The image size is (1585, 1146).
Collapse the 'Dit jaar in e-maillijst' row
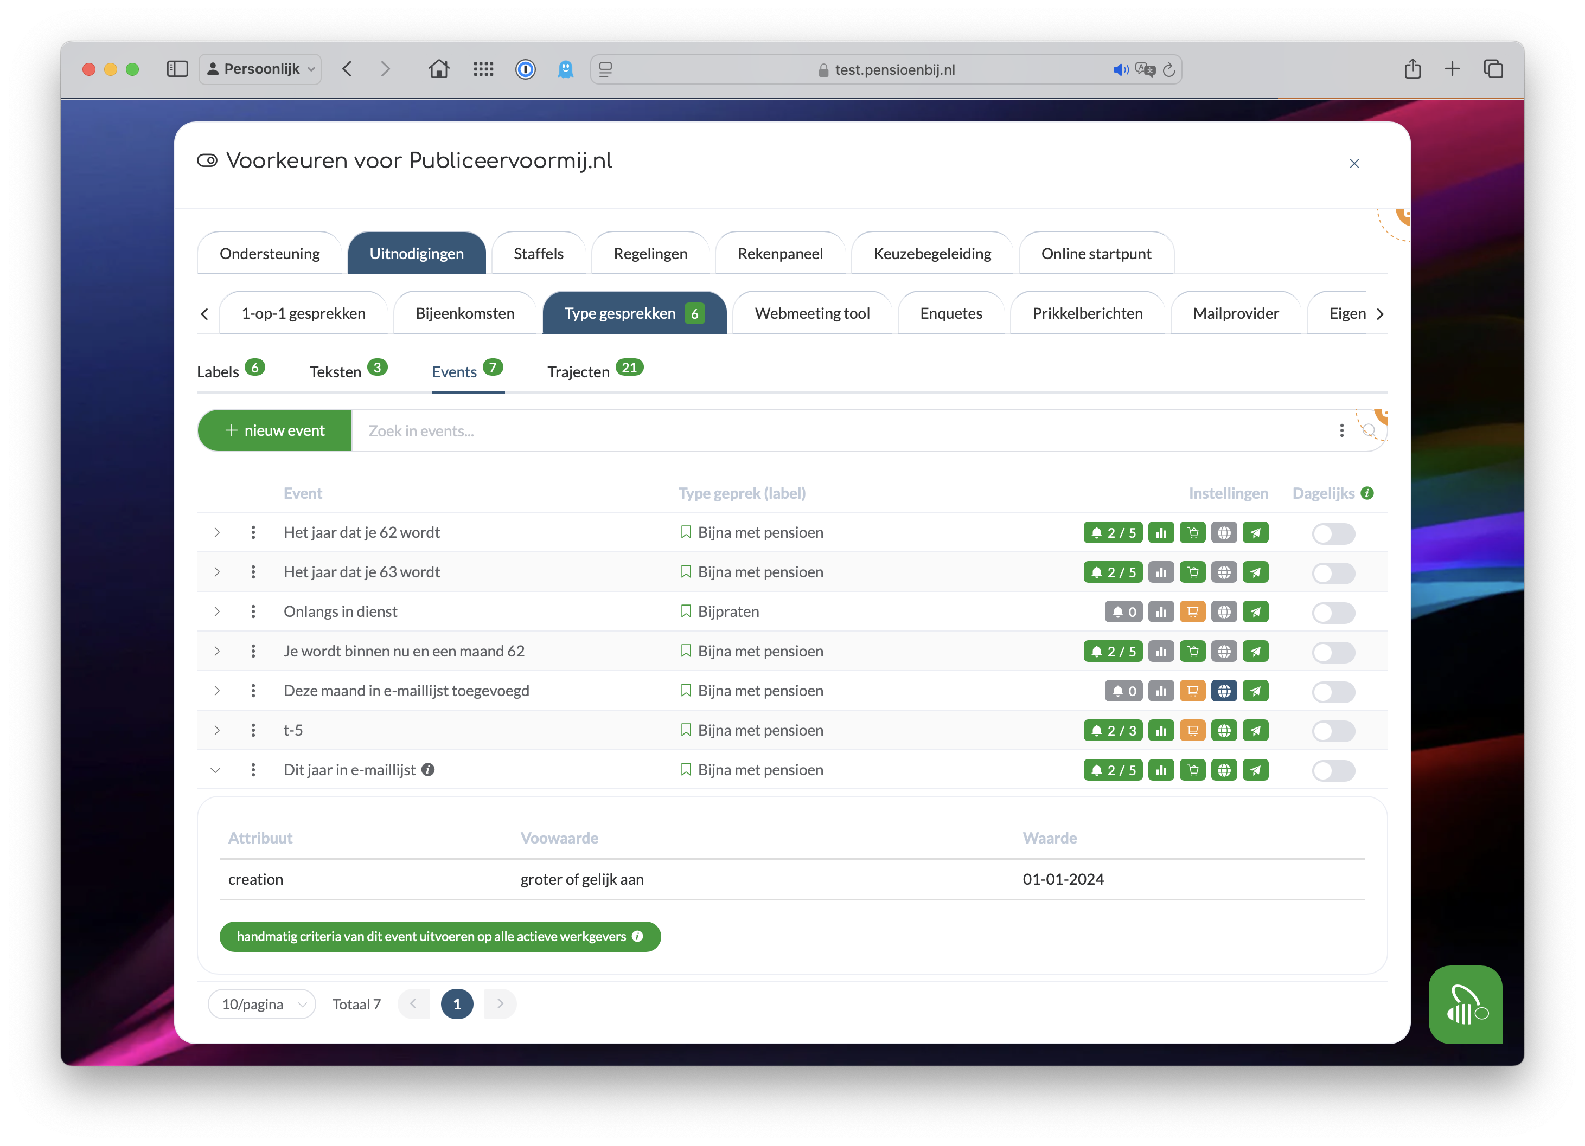pyautogui.click(x=215, y=770)
